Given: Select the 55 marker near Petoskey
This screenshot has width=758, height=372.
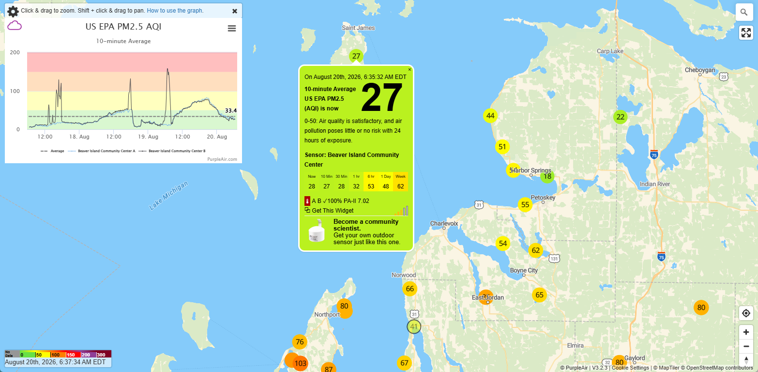Looking at the screenshot, I should tap(525, 205).
